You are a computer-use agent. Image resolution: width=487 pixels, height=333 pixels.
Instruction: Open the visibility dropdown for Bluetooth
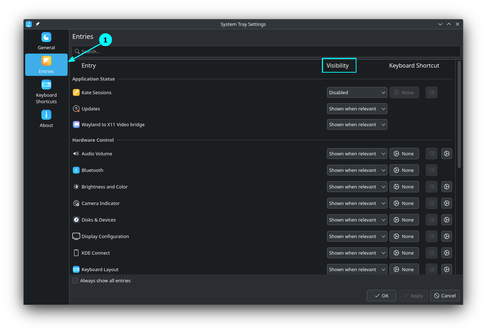click(x=357, y=170)
